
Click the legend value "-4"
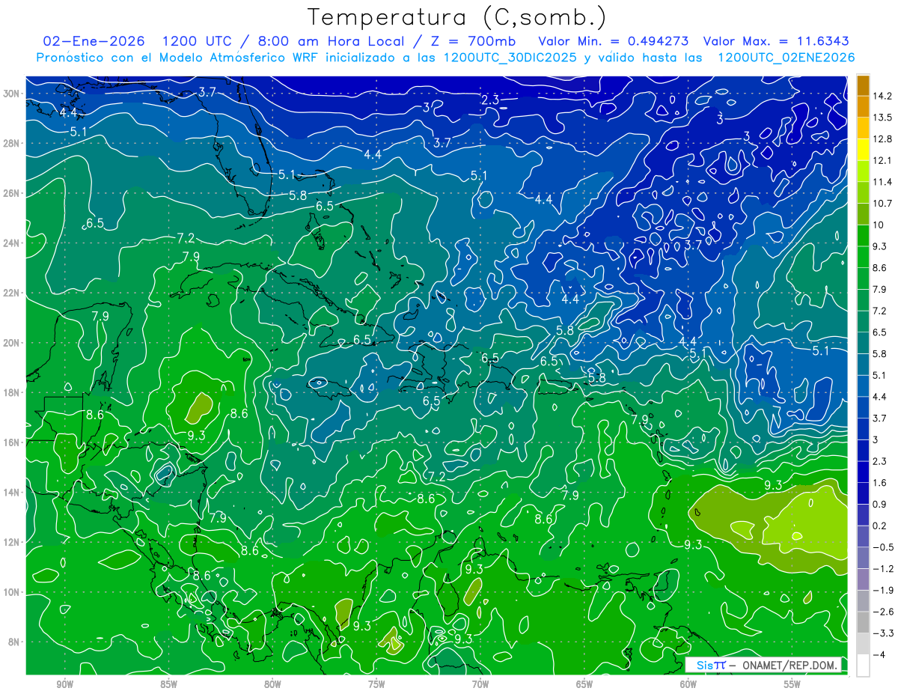879,655
